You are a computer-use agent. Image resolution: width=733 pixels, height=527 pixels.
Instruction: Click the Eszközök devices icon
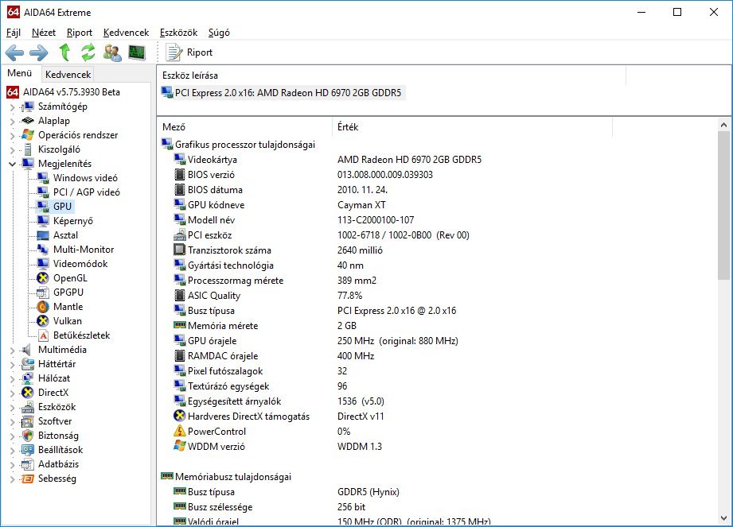point(28,407)
